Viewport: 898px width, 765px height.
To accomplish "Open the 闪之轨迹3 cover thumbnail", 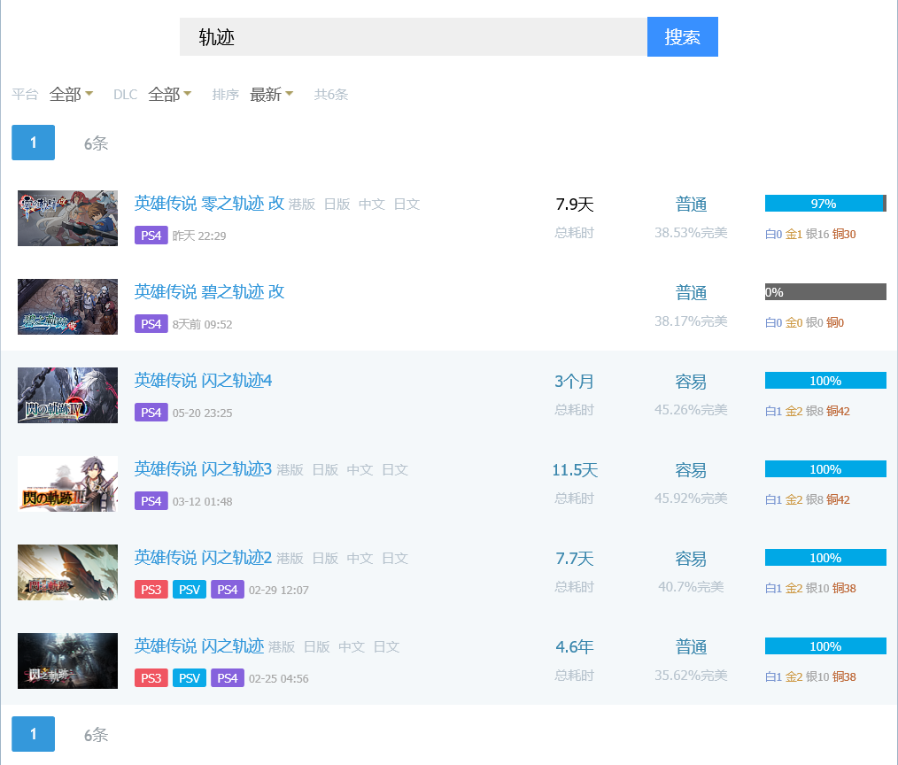I will (x=67, y=483).
